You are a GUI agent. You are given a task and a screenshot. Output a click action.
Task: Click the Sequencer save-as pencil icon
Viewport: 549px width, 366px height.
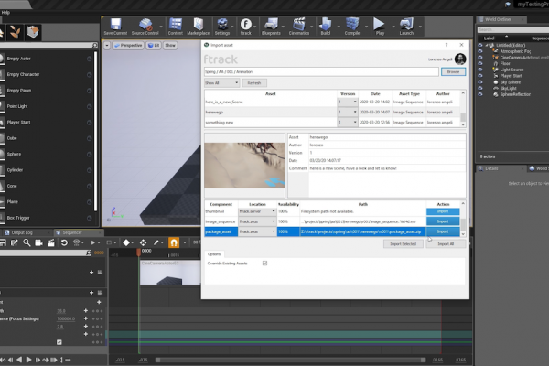click(x=14, y=242)
